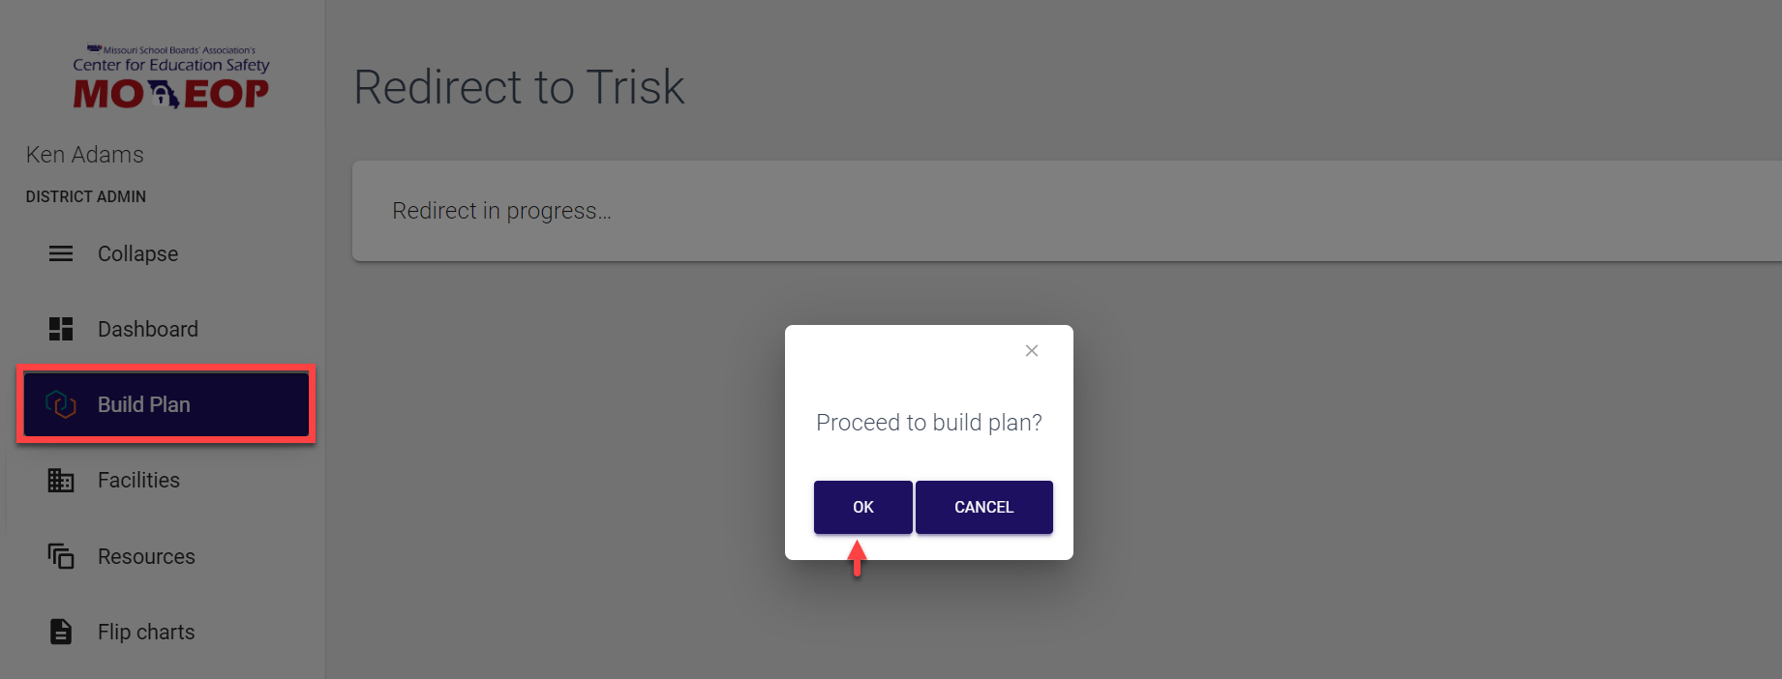Open the Resources menu label
The width and height of the screenshot is (1782, 679).
point(146,556)
